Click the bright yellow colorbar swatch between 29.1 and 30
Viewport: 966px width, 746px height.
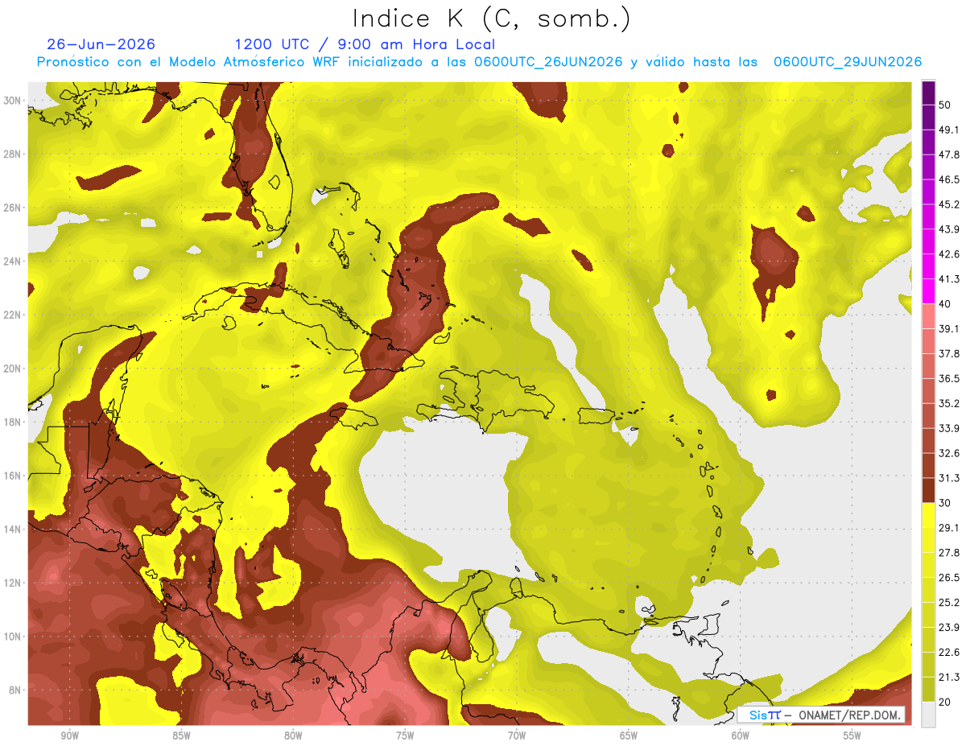pyautogui.click(x=928, y=516)
